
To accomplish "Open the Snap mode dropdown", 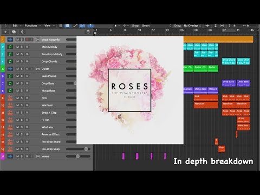I will tap(157, 25).
